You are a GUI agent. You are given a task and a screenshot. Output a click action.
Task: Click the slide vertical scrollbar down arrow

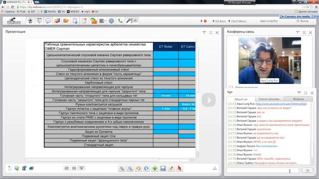tap(197, 156)
